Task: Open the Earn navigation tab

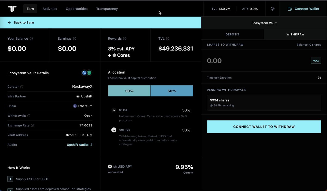Action: pyautogui.click(x=30, y=9)
